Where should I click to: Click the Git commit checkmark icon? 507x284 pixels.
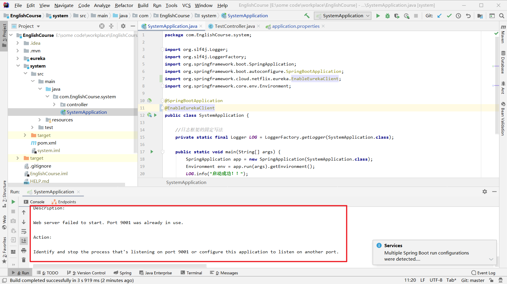449,16
